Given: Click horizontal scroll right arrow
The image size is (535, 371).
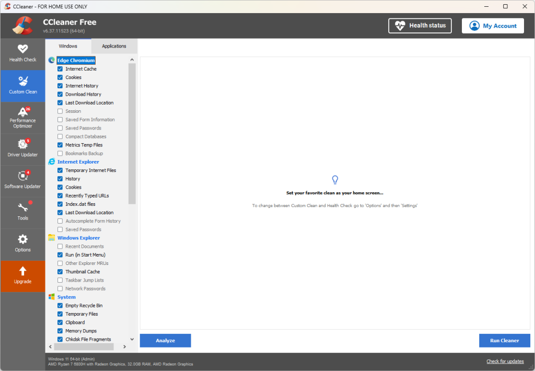Looking at the screenshot, I should coord(124,347).
